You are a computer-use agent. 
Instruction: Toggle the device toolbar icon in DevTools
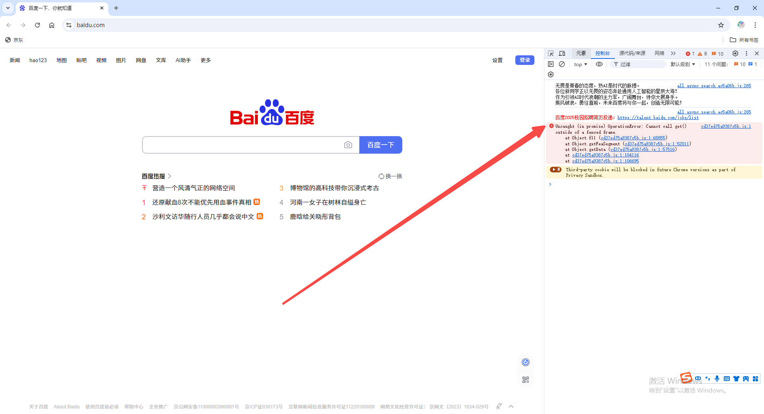click(562, 53)
